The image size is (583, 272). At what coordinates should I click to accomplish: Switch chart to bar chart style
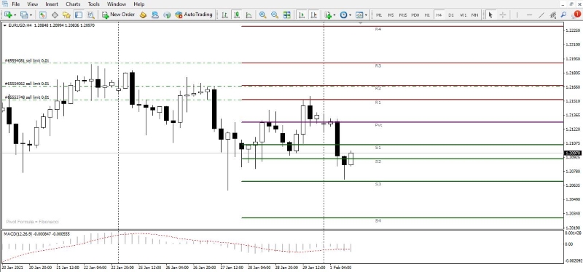coord(224,15)
